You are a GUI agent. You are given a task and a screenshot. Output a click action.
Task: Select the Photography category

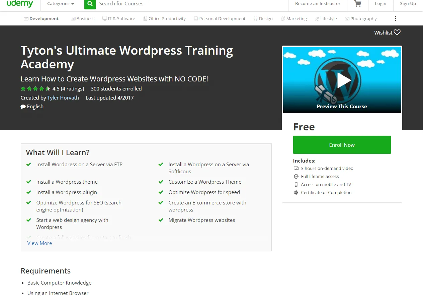[x=361, y=19]
